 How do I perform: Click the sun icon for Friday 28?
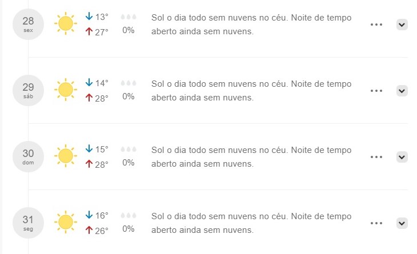66,23
